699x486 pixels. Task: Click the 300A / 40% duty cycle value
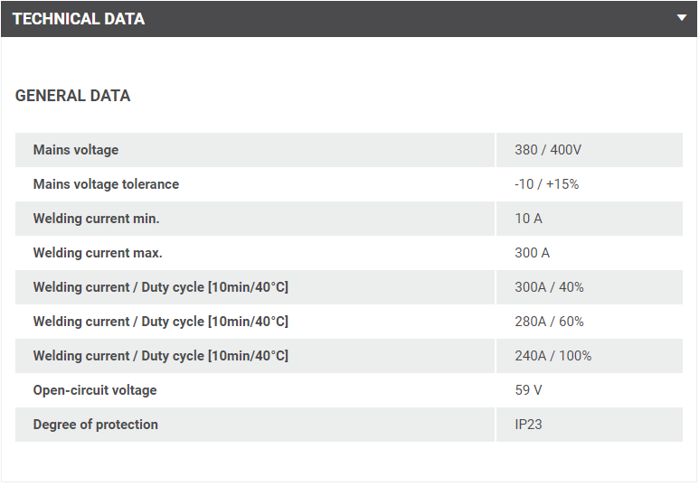[549, 287]
